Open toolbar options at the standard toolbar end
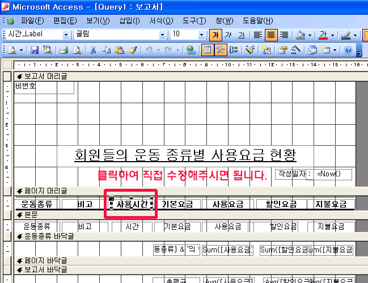The height and width of the screenshot is (283, 368). pos(359,50)
